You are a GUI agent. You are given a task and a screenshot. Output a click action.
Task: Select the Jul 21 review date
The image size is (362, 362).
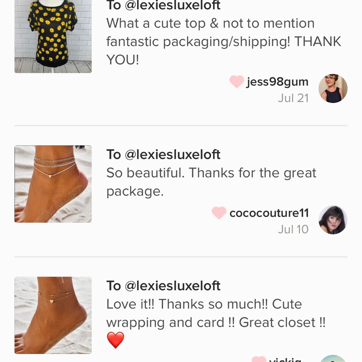coord(293,98)
